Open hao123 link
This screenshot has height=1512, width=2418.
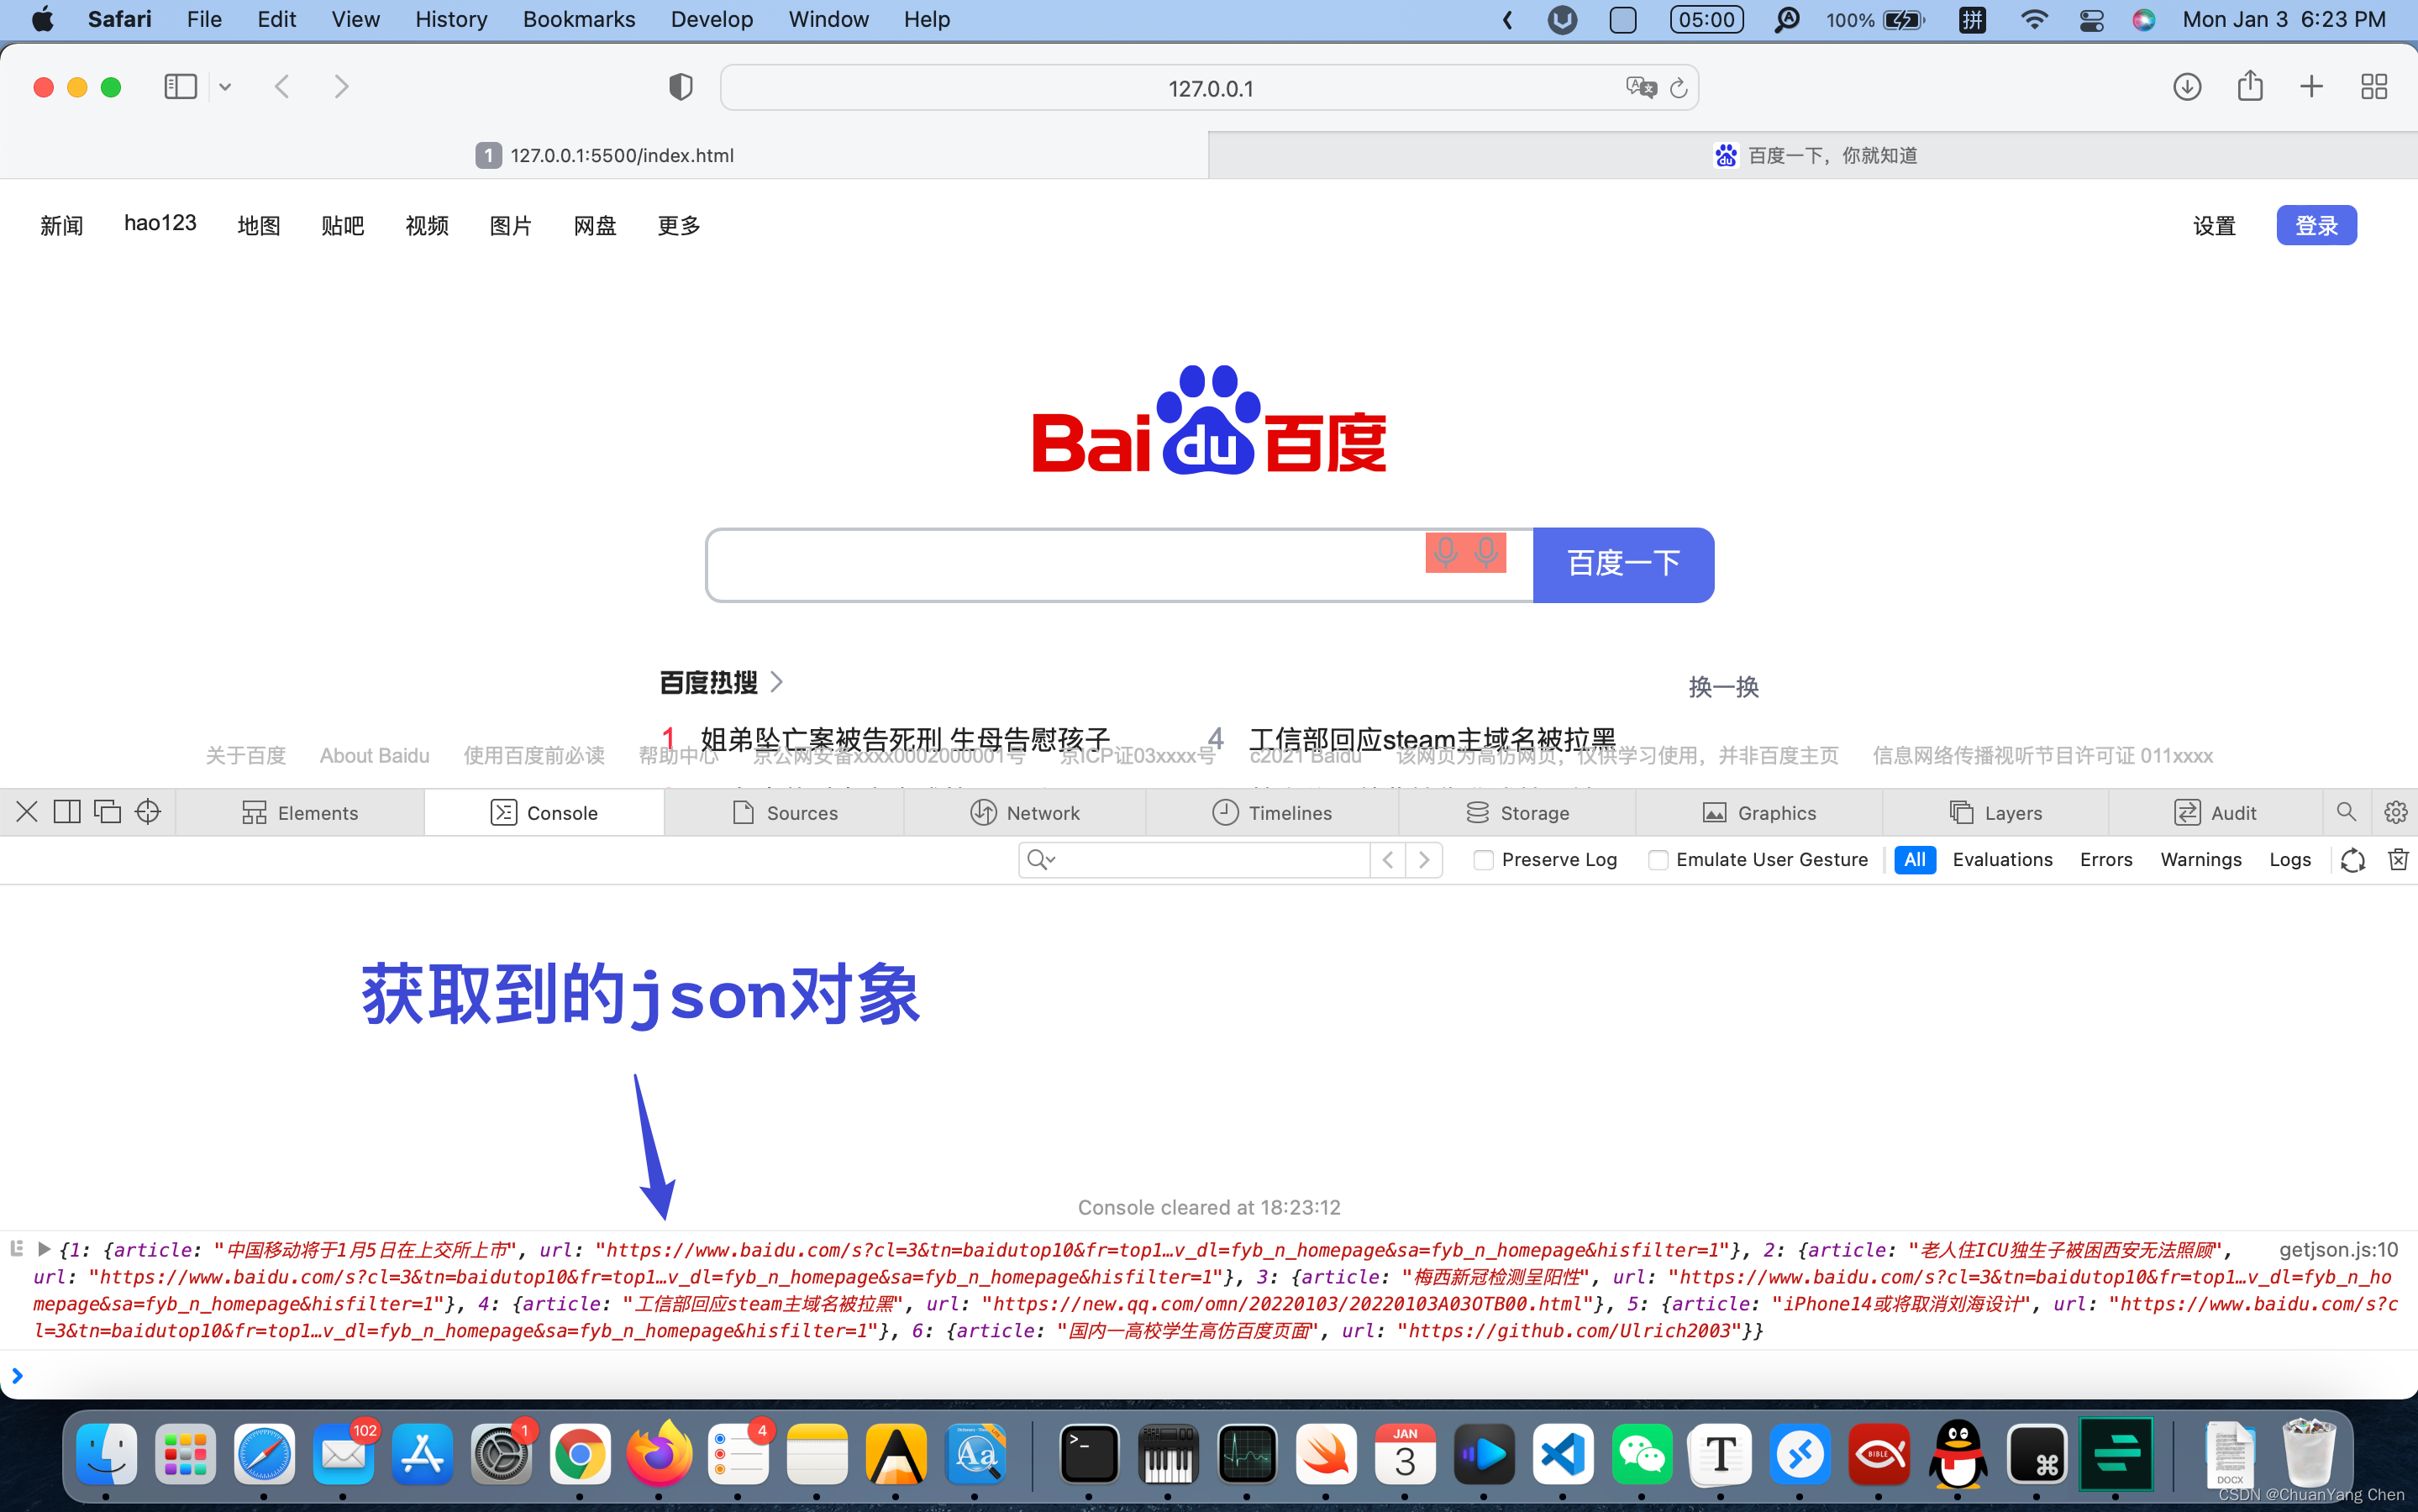160,224
